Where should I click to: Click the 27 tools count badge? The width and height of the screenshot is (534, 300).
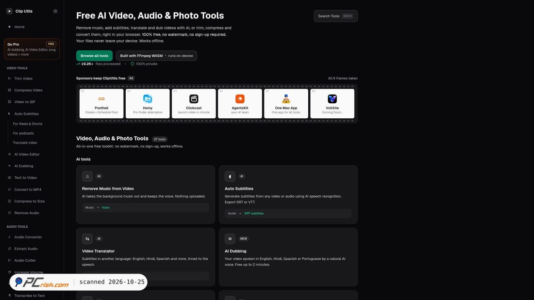tap(159, 139)
